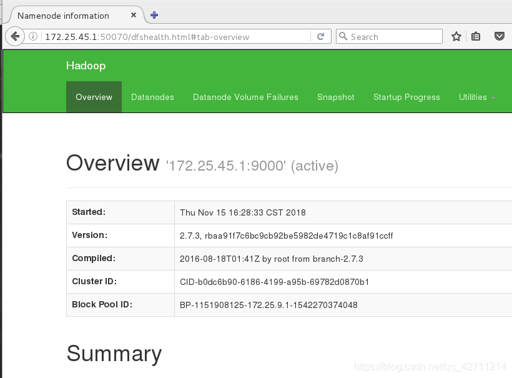512x378 pixels.
Task: Click the 'Overview' page heading
Action: coord(113,163)
